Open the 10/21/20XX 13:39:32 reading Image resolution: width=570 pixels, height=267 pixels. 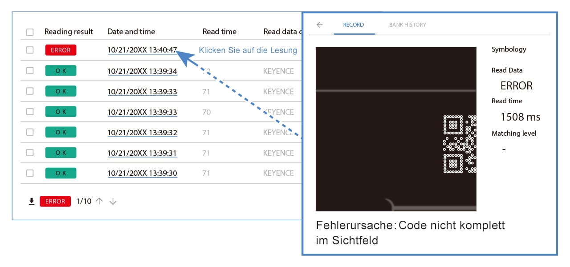142,133
